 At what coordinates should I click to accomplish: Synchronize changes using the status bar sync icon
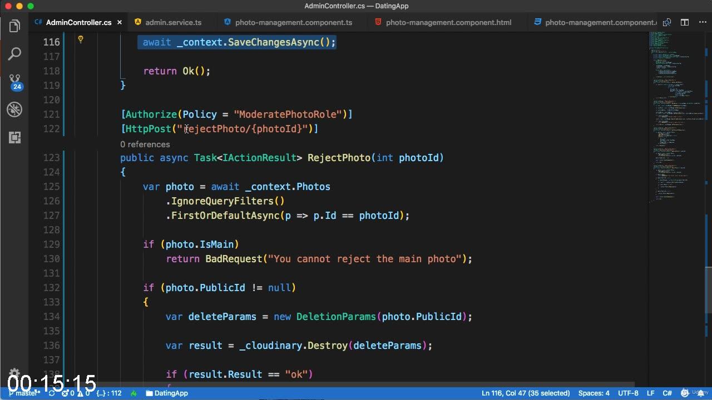[x=52, y=393]
